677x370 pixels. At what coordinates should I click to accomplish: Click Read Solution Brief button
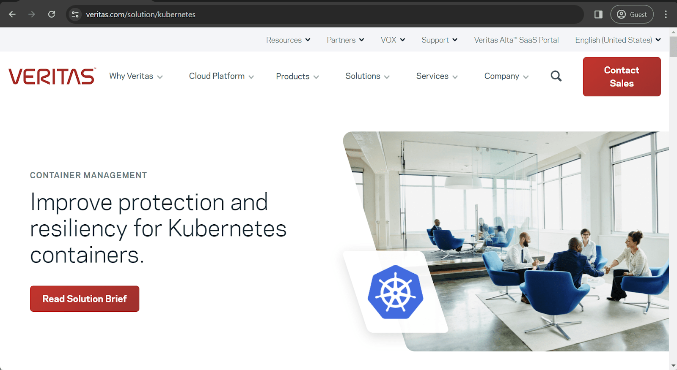tap(85, 299)
